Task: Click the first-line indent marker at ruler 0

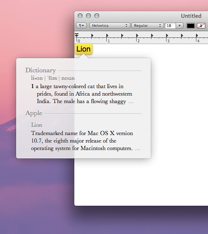Action: (x=77, y=35)
